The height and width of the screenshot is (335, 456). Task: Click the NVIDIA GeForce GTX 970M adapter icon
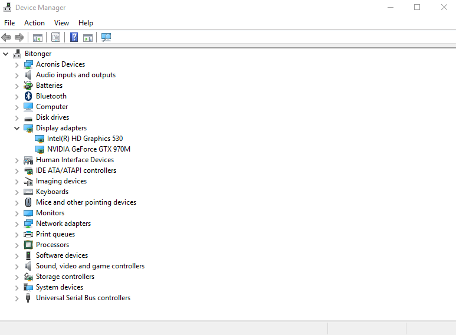tap(40, 149)
